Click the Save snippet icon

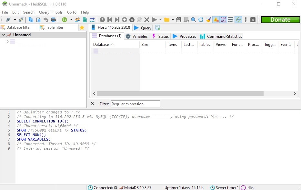pyautogui.click(x=186, y=20)
